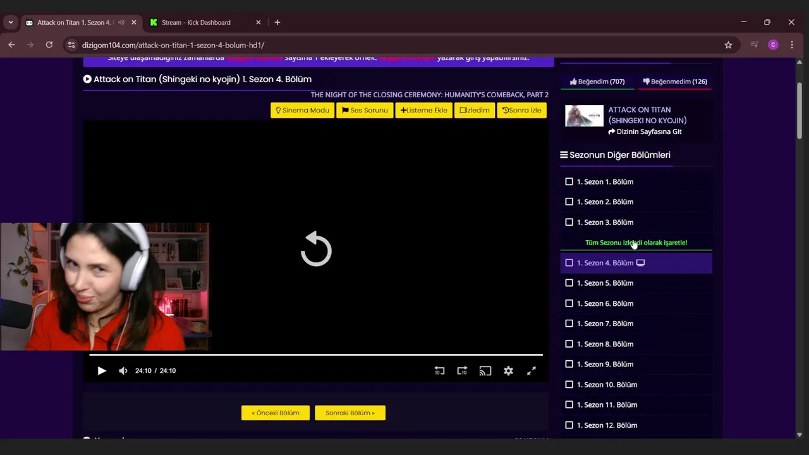Viewport: 809px width, 455px height.
Task: Mark episode with the İzledim button
Action: pyautogui.click(x=475, y=110)
